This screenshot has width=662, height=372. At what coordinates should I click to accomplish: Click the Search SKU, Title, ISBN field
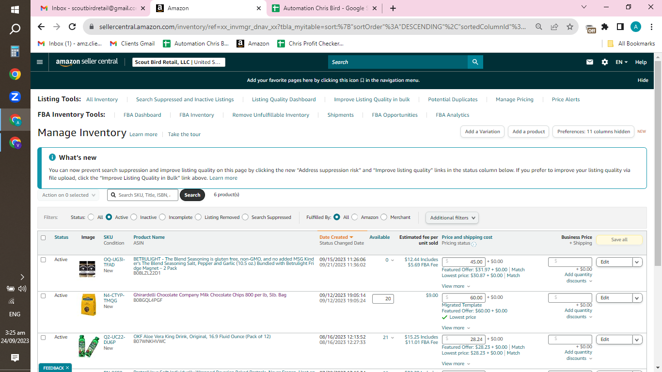tap(142, 195)
